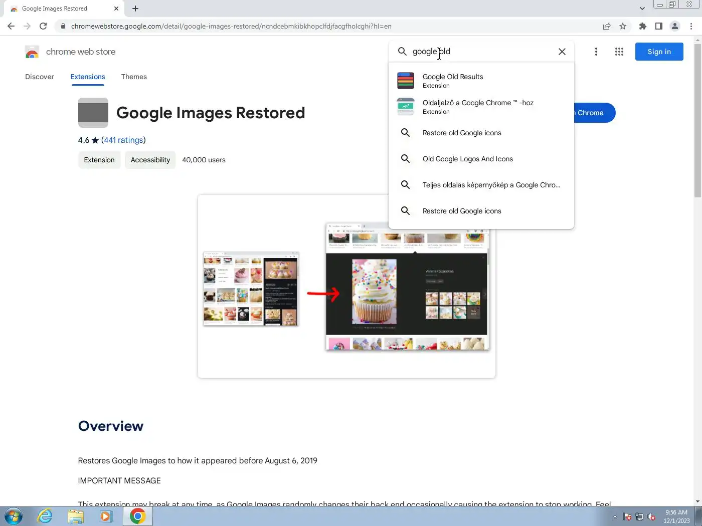This screenshot has height=526, width=702.
Task: Click the search magnifier icon in the store search box
Action: 402,51
